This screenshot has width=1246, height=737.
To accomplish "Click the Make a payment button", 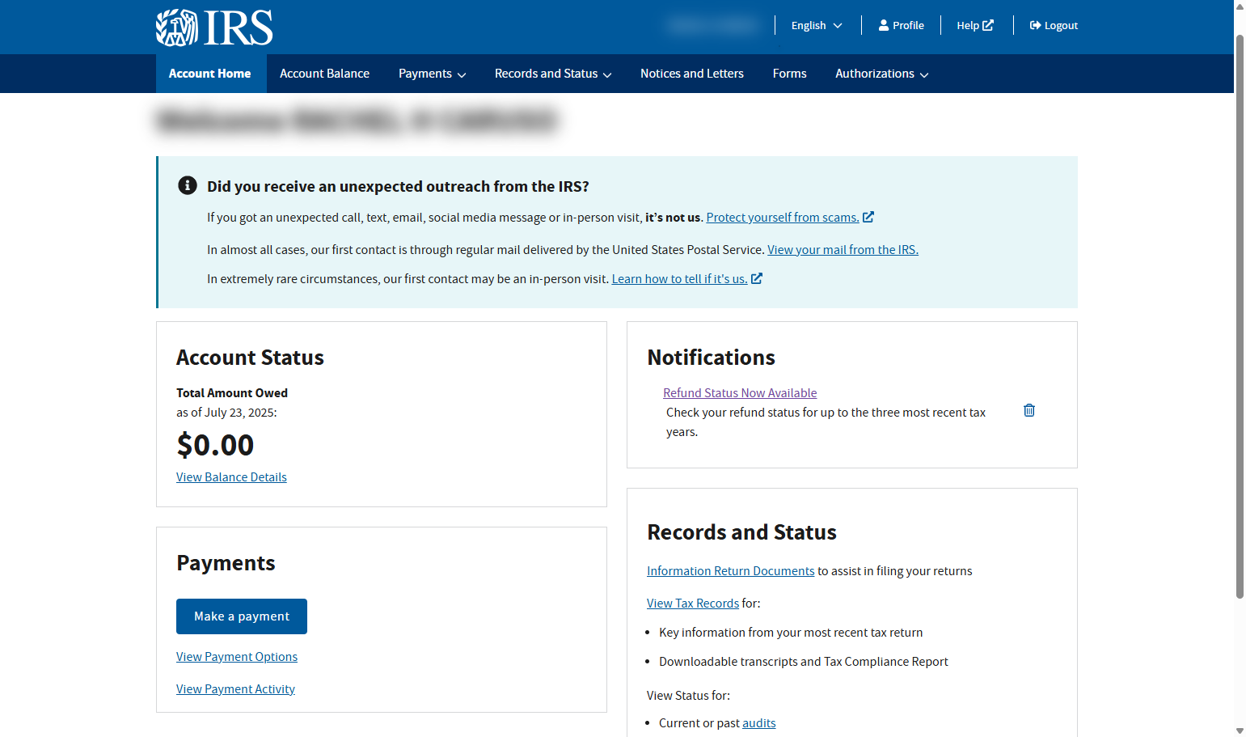I will [x=242, y=616].
